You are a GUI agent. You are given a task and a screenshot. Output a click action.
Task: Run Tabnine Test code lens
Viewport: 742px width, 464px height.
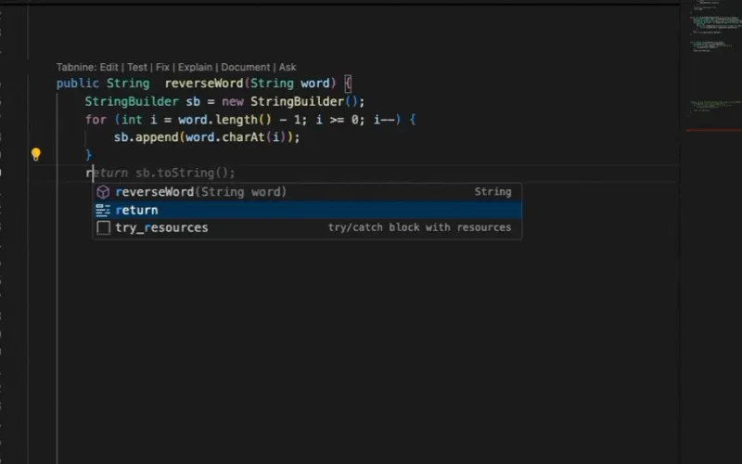(x=137, y=67)
